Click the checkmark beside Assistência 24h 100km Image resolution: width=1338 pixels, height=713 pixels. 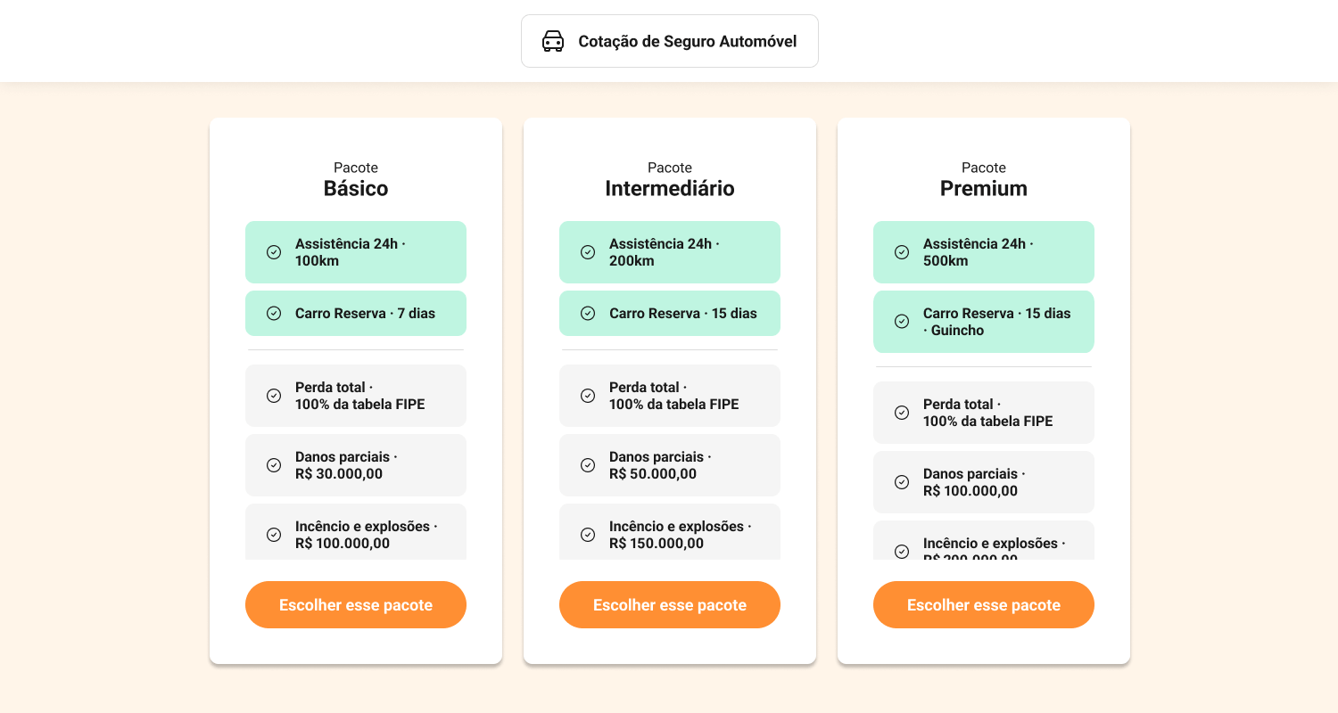click(x=274, y=252)
